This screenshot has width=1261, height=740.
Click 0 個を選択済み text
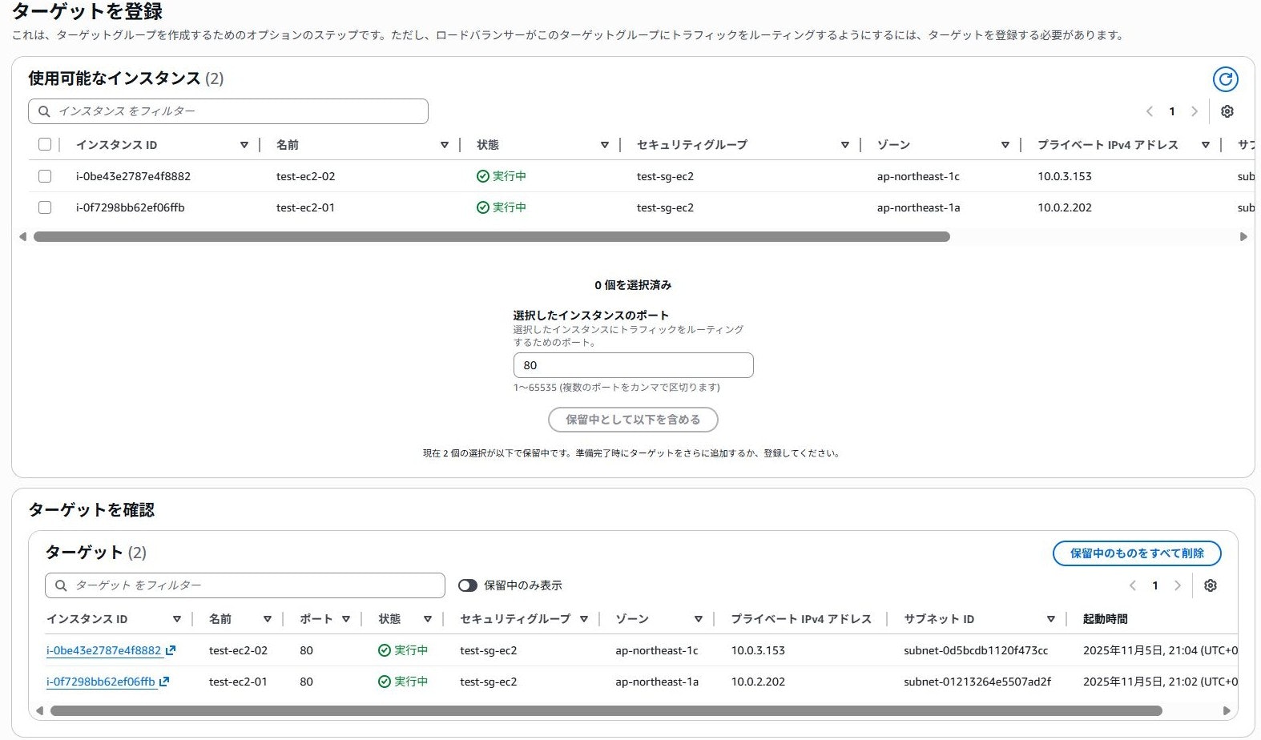coord(633,285)
